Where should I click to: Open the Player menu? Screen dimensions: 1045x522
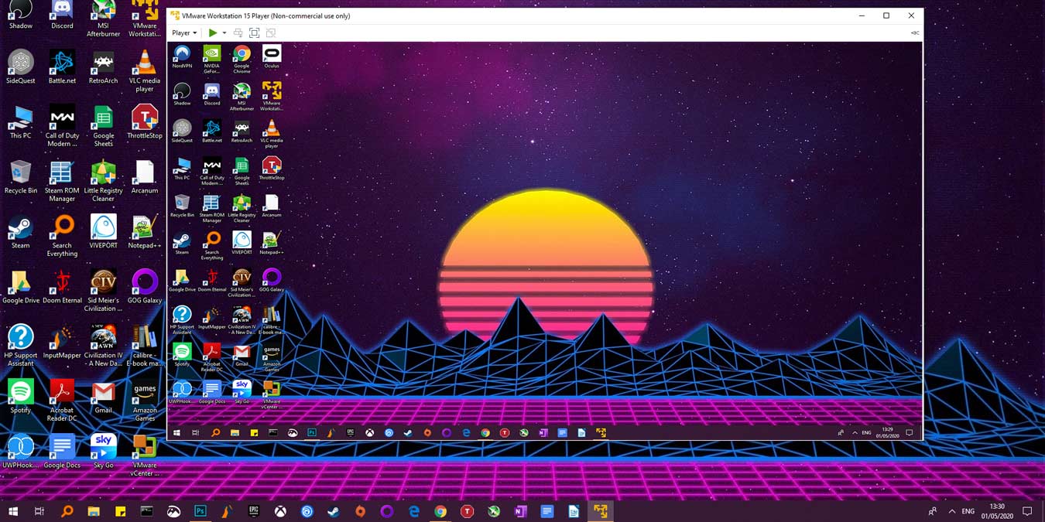coord(183,32)
